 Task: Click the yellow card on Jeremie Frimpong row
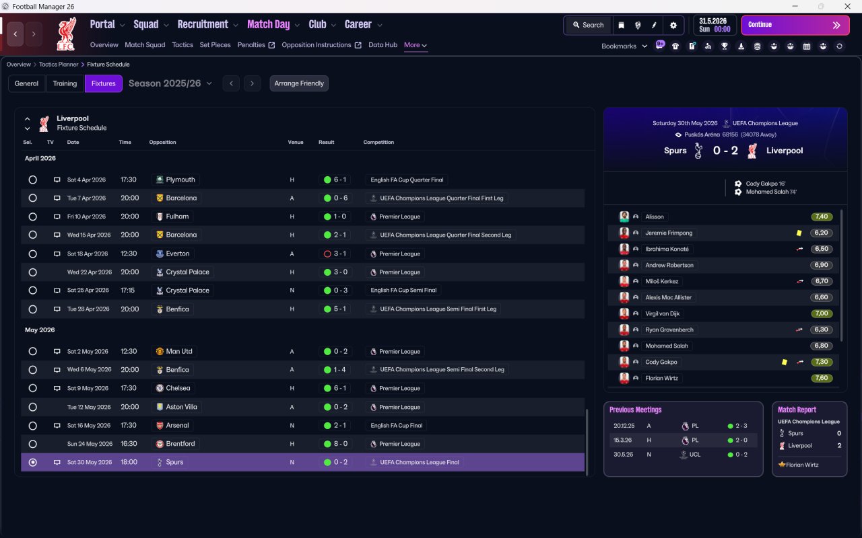[x=799, y=233]
